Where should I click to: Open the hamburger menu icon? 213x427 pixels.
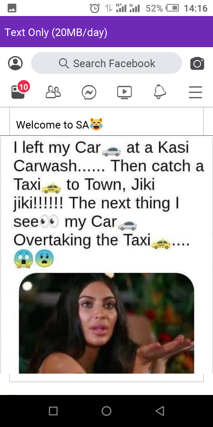point(196,92)
